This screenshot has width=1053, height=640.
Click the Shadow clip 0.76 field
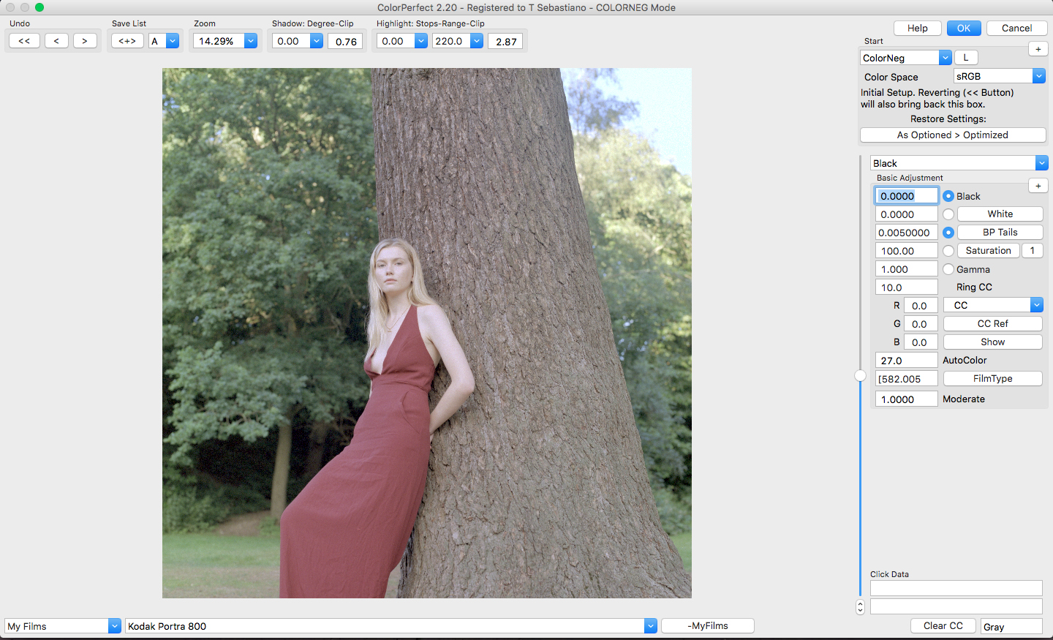click(345, 41)
